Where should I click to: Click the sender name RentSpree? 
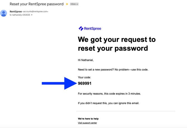pos(16,11)
